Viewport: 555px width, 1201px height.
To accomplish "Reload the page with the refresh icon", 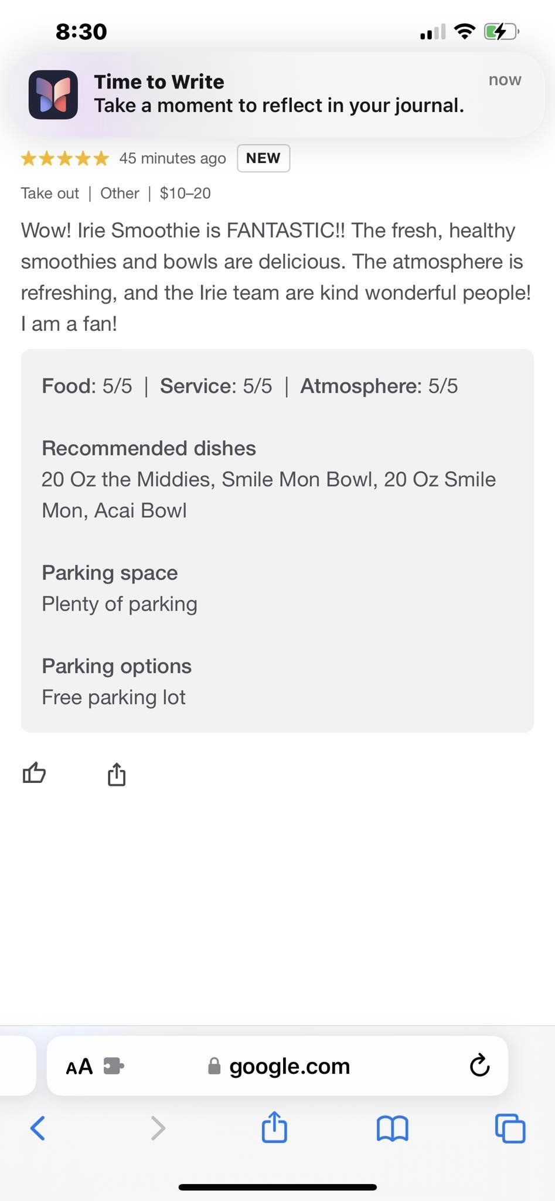I will tap(479, 1066).
